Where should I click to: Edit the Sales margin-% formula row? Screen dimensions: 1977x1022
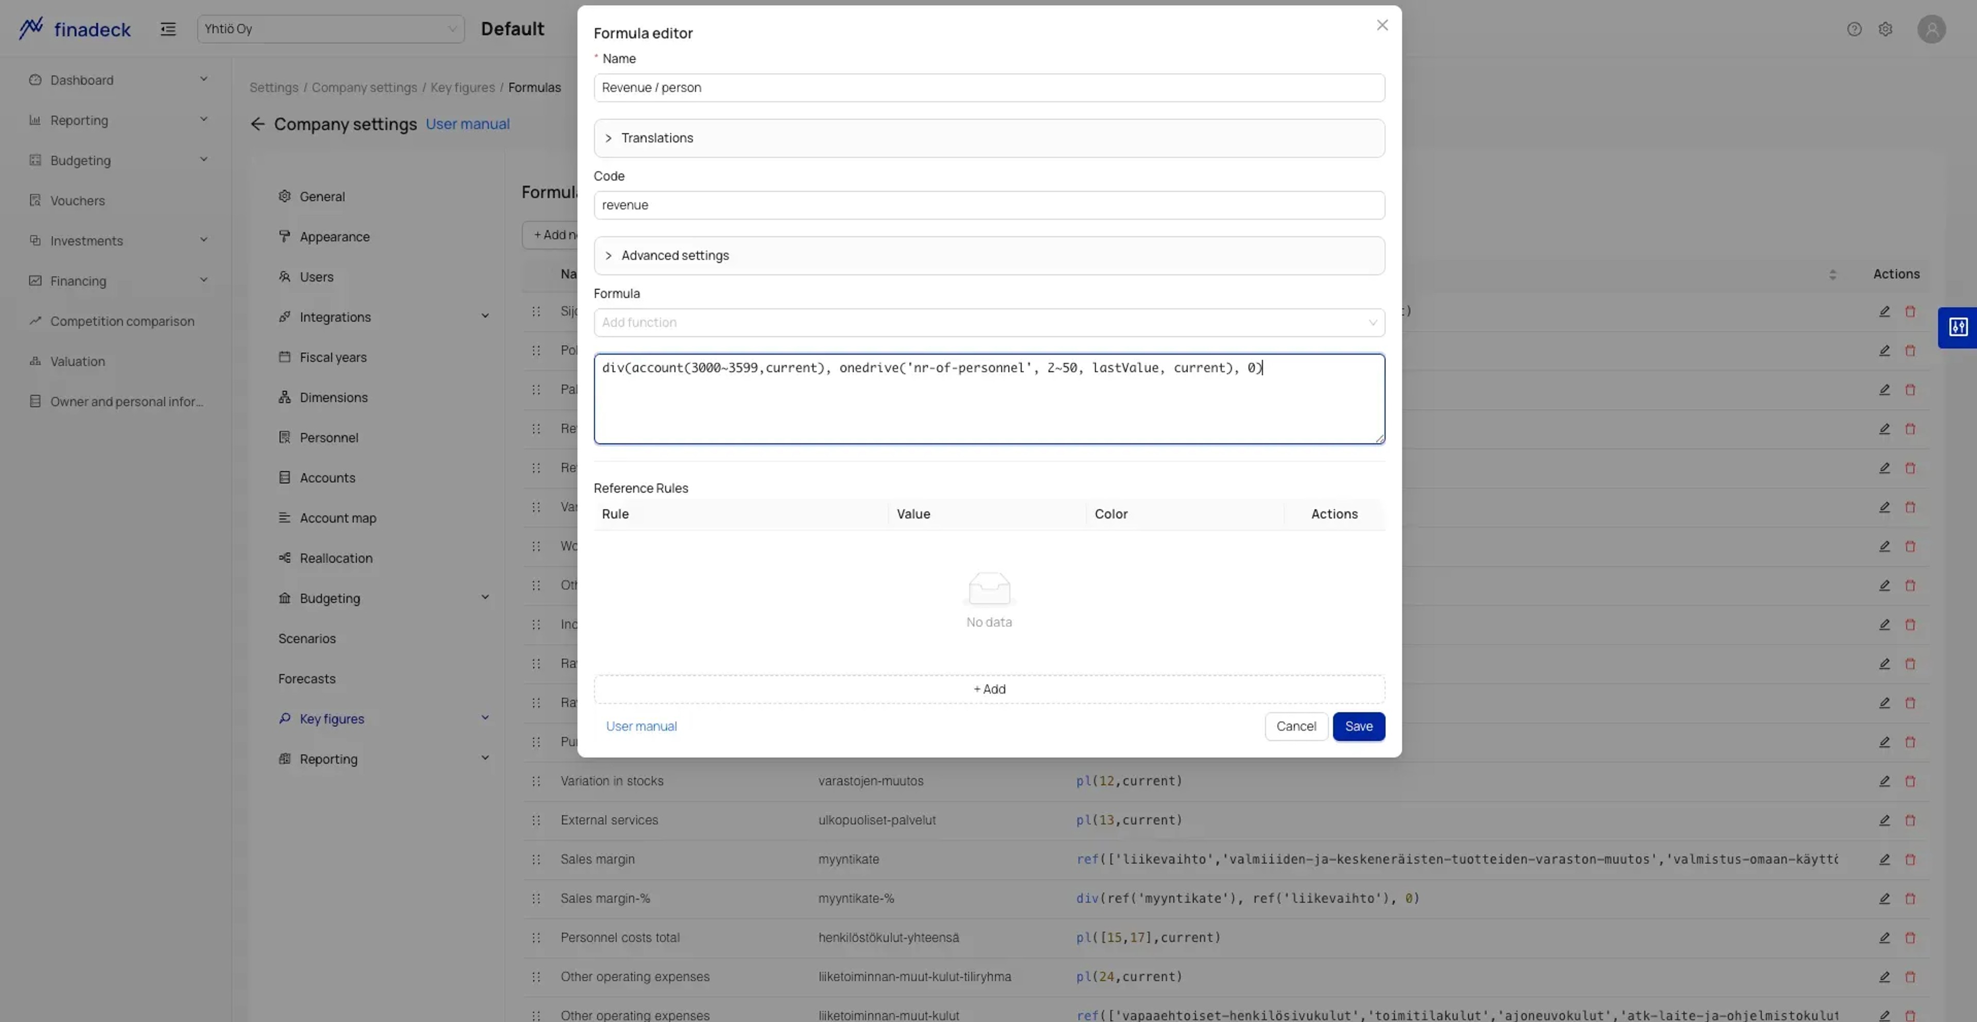tap(1884, 898)
